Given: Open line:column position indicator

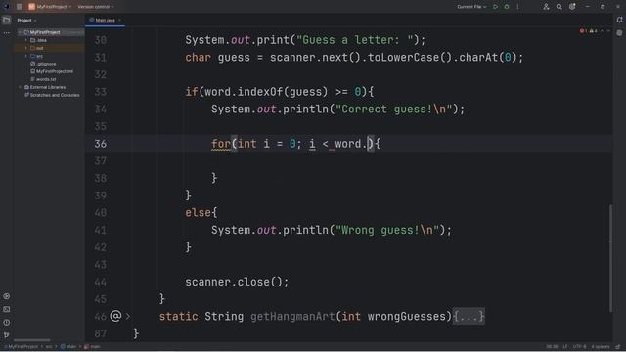Looking at the screenshot, I should 552,347.
